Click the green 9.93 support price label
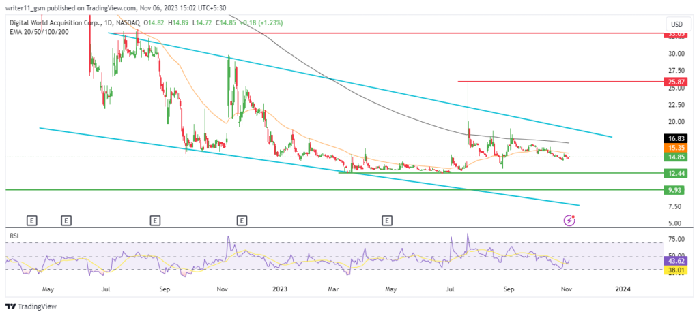Image resolution: width=699 pixels, height=316 pixels. 674,190
